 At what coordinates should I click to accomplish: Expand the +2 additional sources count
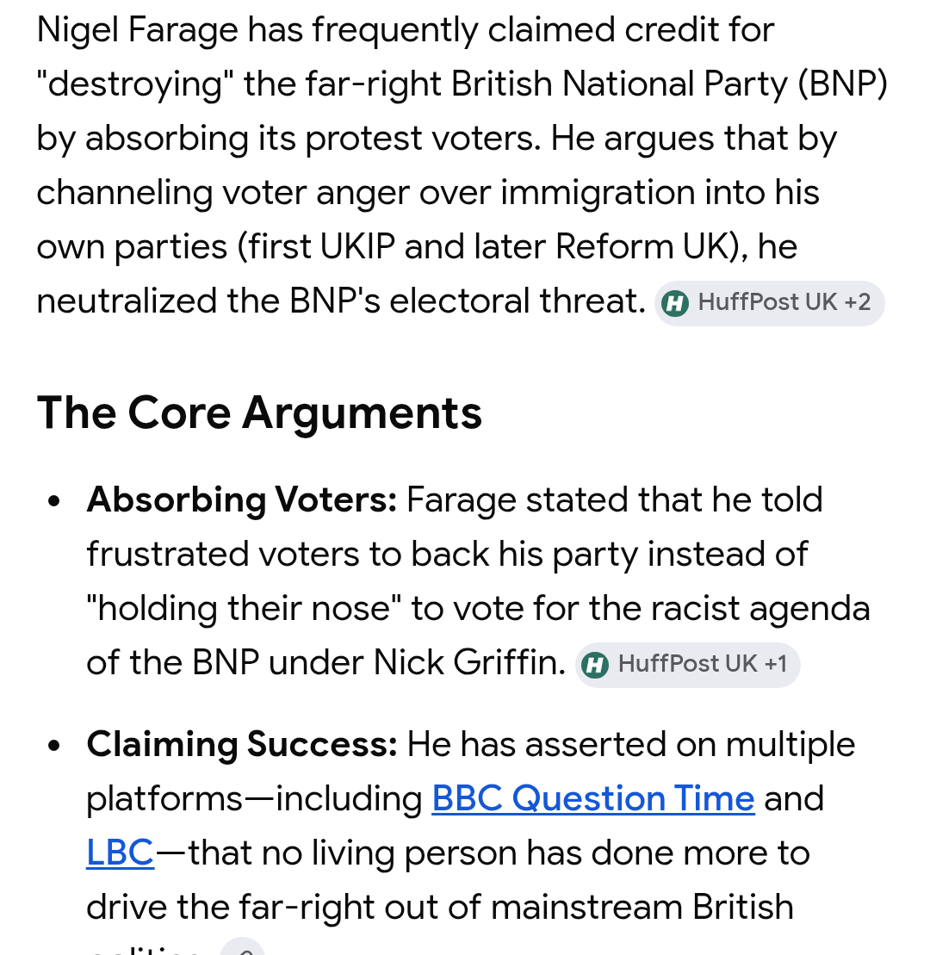[858, 302]
